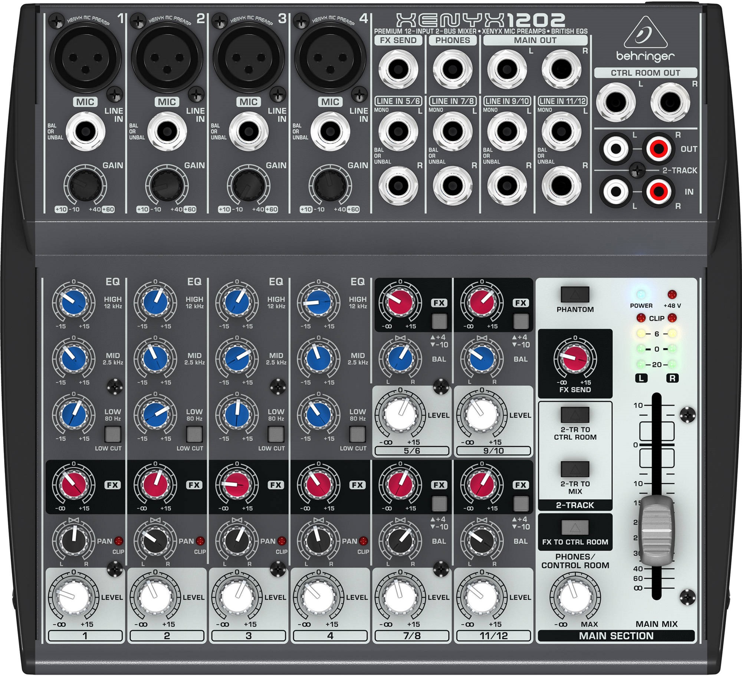Click channel 11/12 red FX knob
This screenshot has width=742, height=676.
(x=482, y=484)
